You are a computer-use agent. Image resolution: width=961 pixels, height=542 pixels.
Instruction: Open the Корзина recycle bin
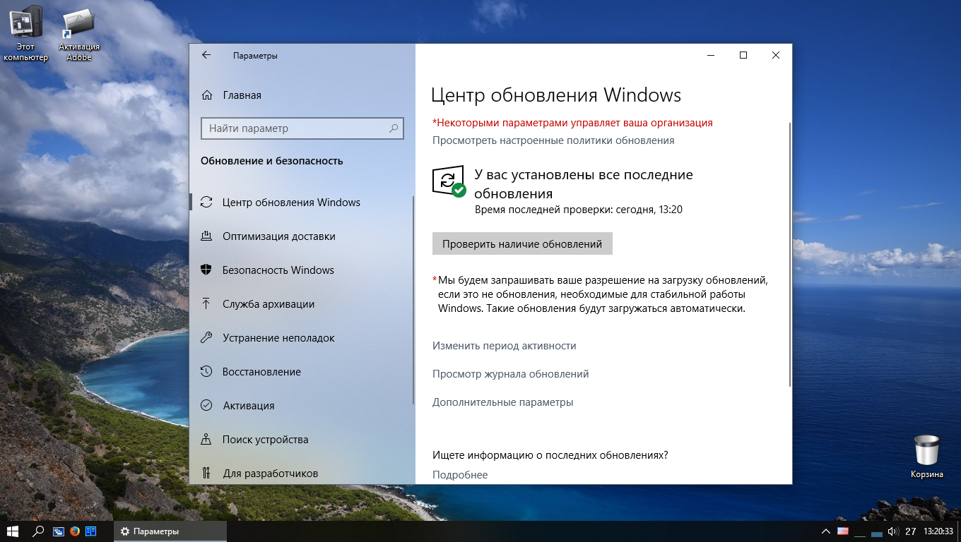pyautogui.click(x=926, y=457)
